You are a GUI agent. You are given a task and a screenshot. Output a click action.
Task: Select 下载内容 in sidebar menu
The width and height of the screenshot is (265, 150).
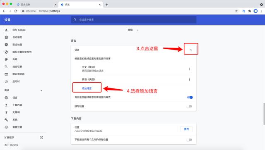pos(17,105)
